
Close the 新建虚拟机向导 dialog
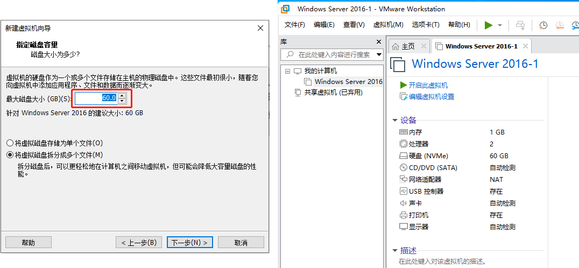(x=260, y=28)
